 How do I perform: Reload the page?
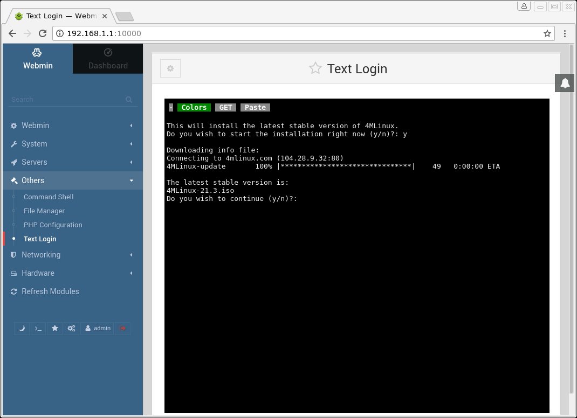(x=43, y=33)
